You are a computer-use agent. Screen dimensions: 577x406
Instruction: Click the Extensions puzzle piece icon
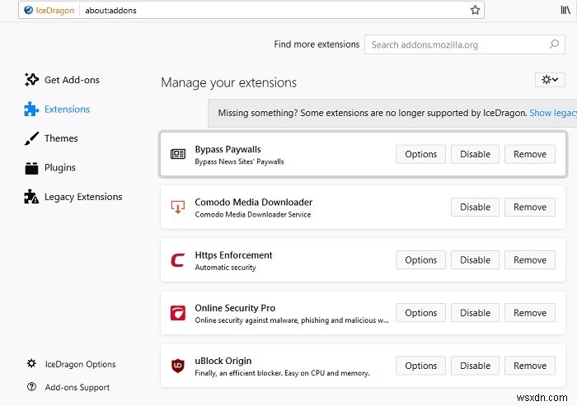point(31,109)
